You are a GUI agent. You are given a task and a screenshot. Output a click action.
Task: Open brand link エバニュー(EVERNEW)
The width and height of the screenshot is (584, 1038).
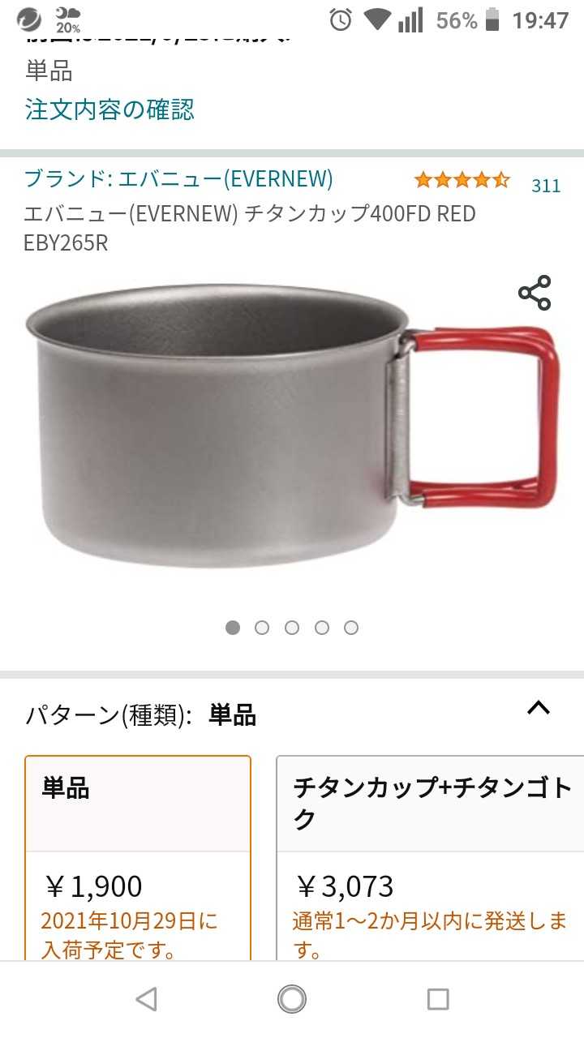pyautogui.click(x=178, y=178)
